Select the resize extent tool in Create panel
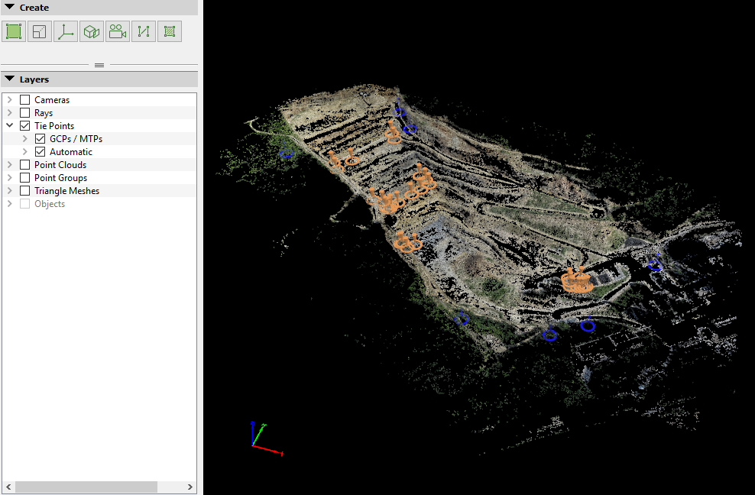 [x=39, y=31]
